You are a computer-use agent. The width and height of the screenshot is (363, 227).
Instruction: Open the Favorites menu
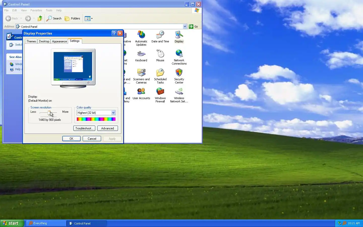[x=36, y=10]
